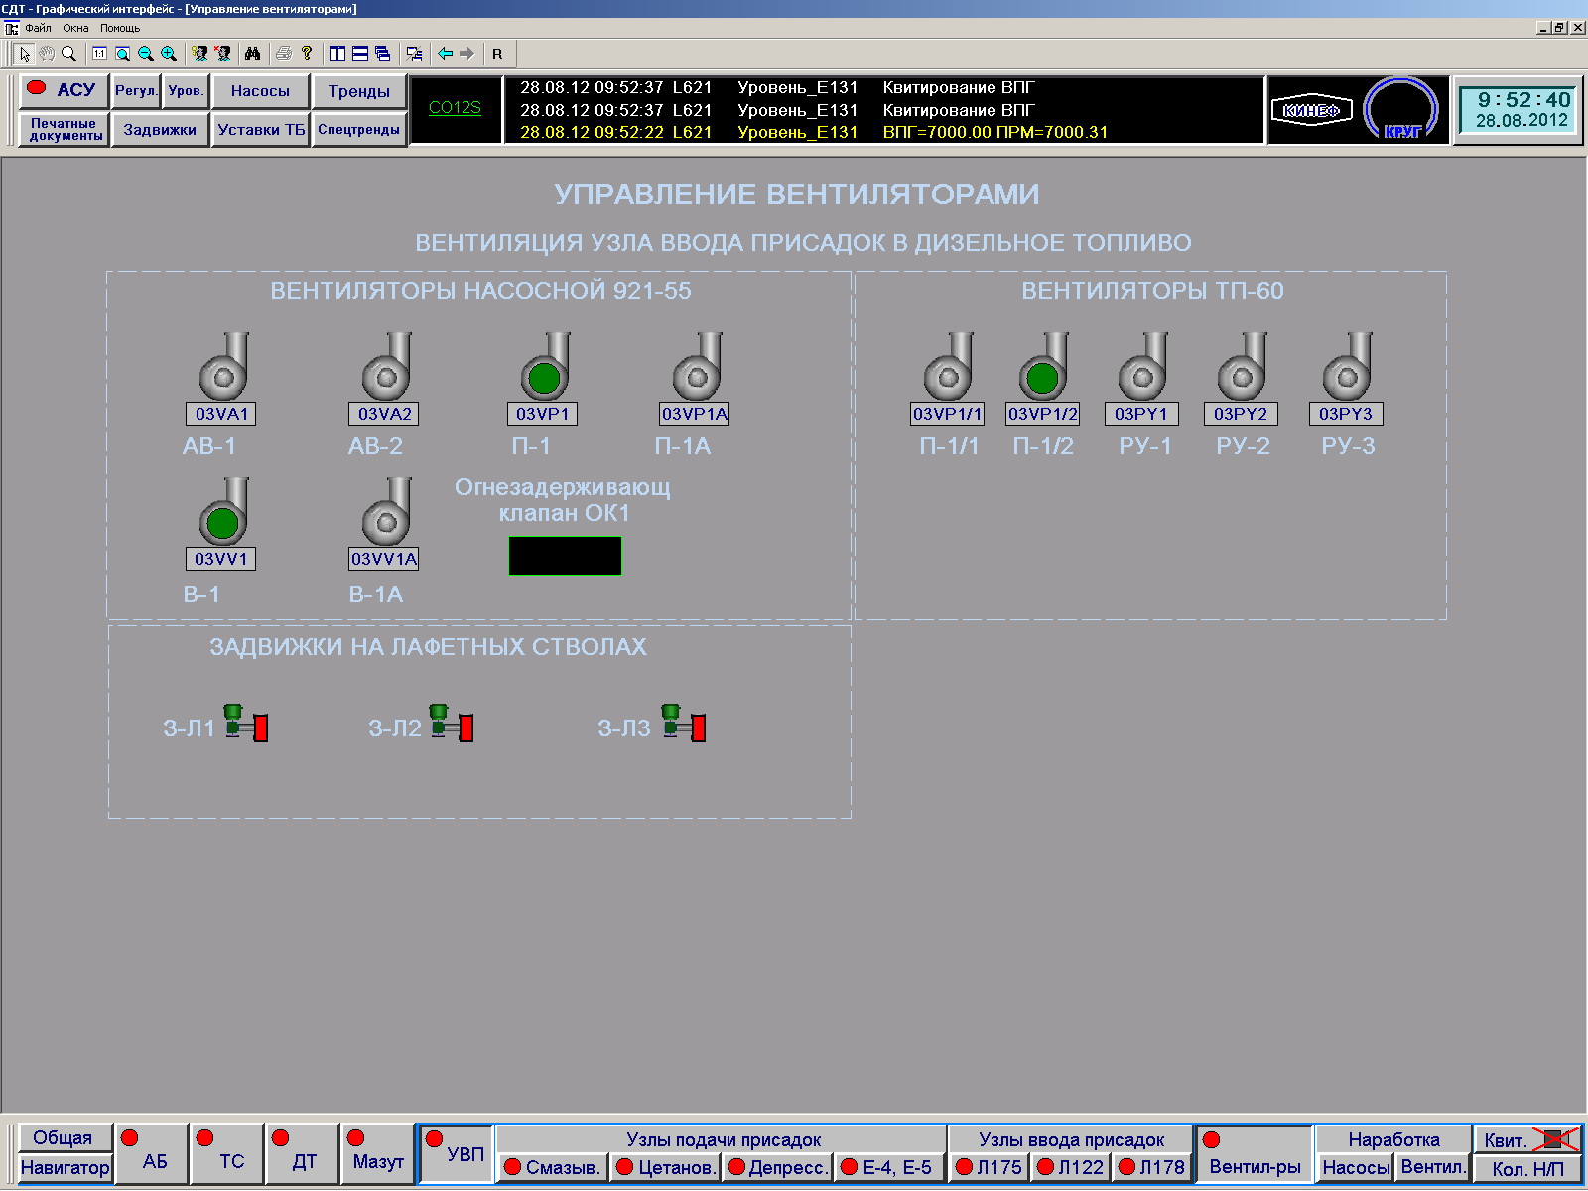Open Спецтренды

[359, 130]
